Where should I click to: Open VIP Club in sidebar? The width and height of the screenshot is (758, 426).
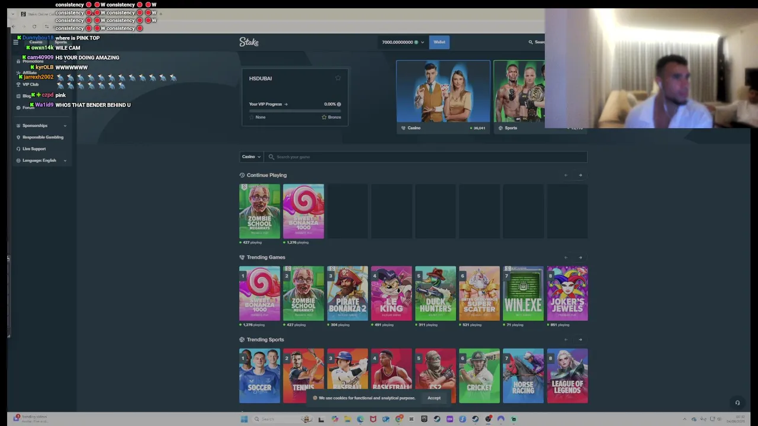tap(31, 85)
